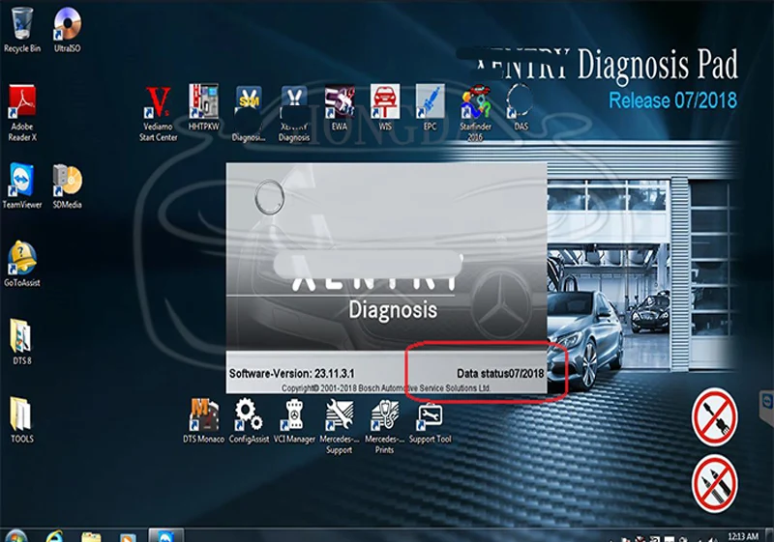
Task: Open Mercedes Prints shortcut
Action: point(384,426)
